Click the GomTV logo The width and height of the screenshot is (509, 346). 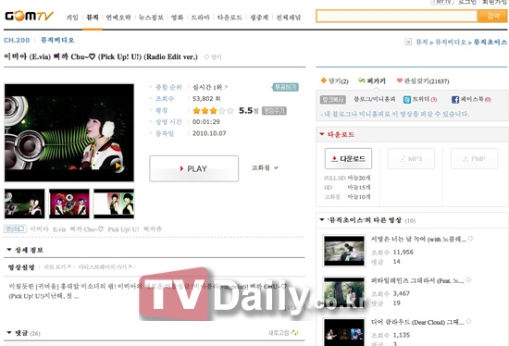(x=29, y=16)
